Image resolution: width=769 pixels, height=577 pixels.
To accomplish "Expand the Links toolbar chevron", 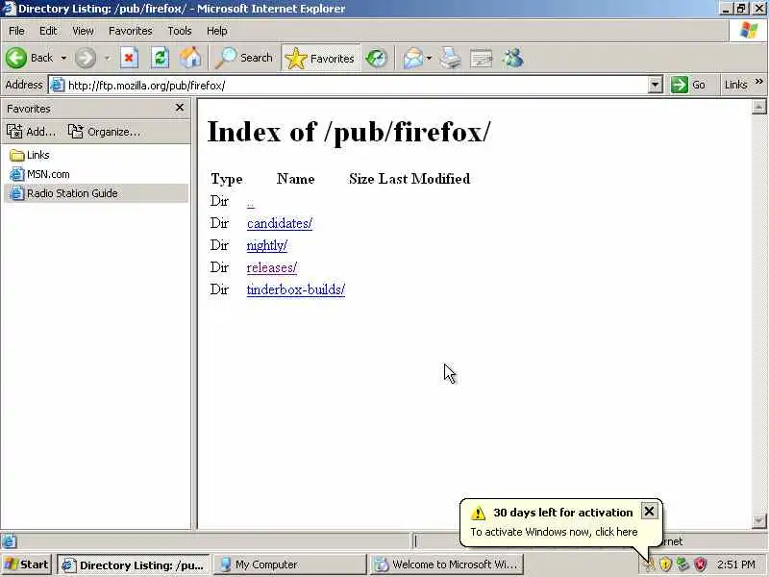I will [x=759, y=82].
